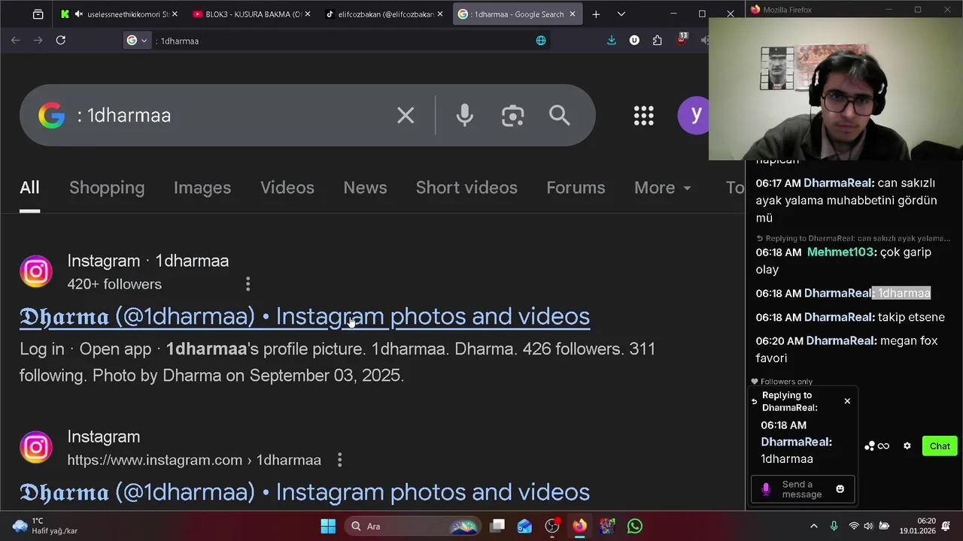The height and width of the screenshot is (541, 963).
Task: Switch to the Images results tab
Action: click(x=202, y=188)
